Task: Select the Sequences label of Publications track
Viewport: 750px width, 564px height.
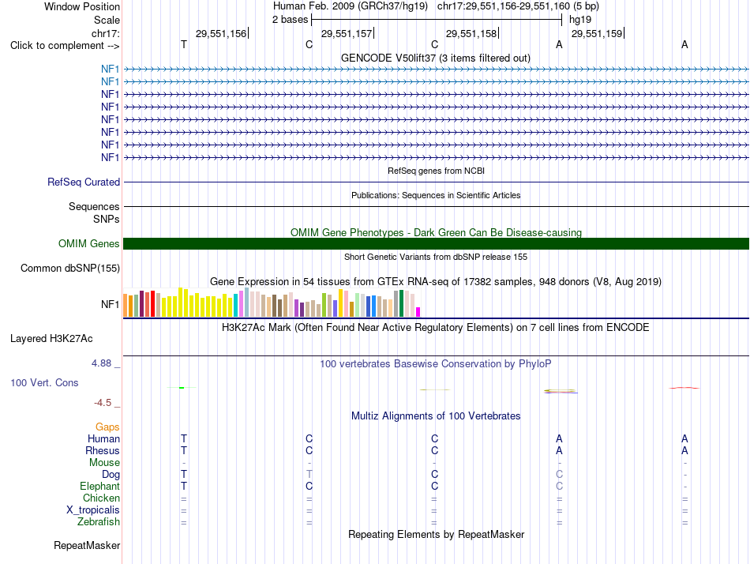Action: (94, 206)
